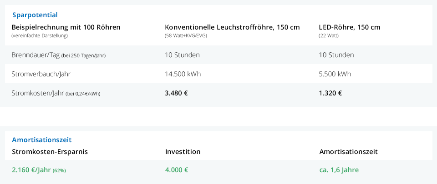Select the 4.000 € investment value

coord(177,170)
